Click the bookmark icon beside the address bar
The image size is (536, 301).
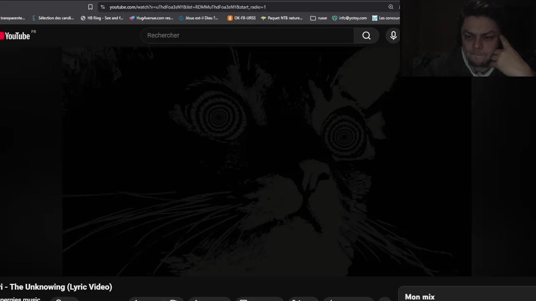pyautogui.click(x=90, y=7)
